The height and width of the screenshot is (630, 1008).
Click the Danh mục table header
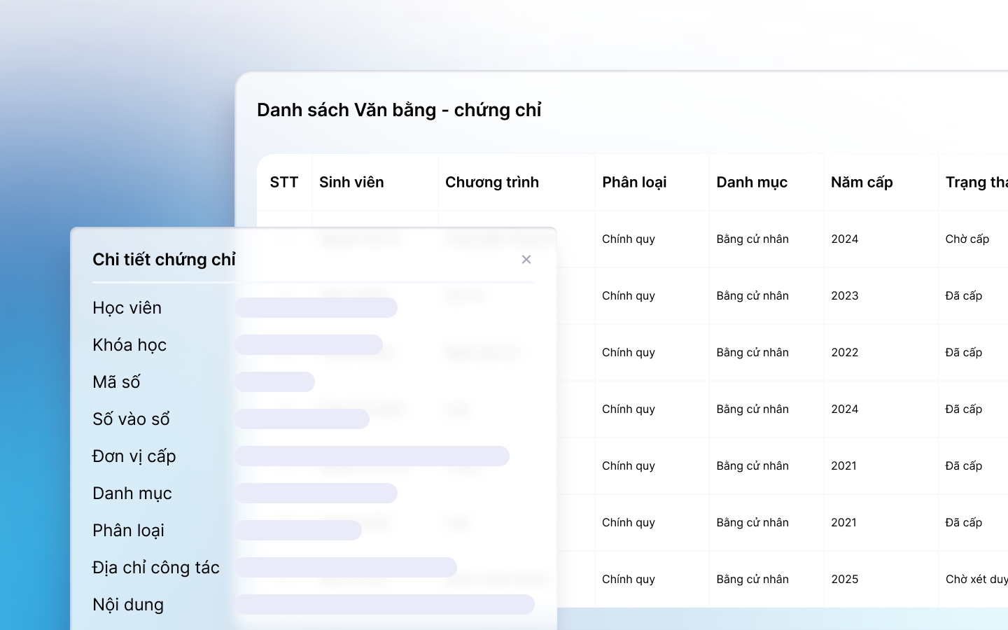pos(751,183)
